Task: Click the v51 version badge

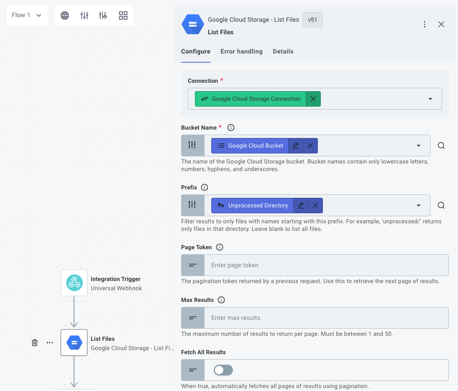Action: click(312, 20)
